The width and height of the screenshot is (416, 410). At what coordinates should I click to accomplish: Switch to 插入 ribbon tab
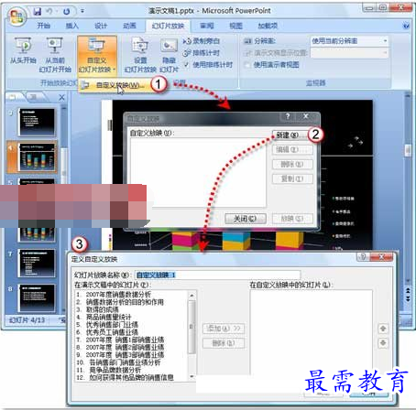[x=72, y=26]
